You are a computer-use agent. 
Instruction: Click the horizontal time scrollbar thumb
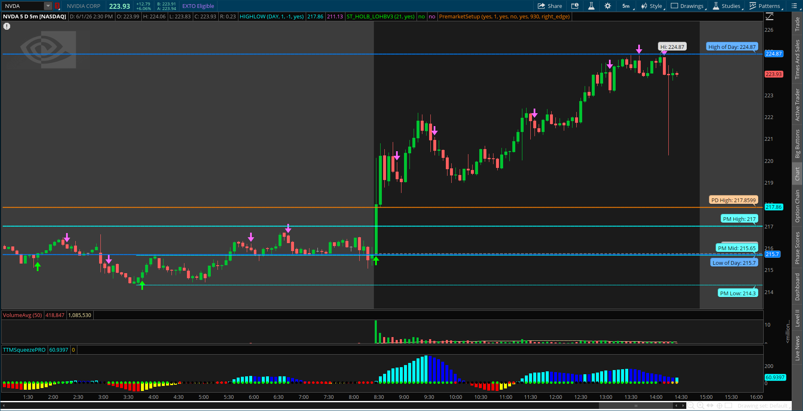(636, 406)
